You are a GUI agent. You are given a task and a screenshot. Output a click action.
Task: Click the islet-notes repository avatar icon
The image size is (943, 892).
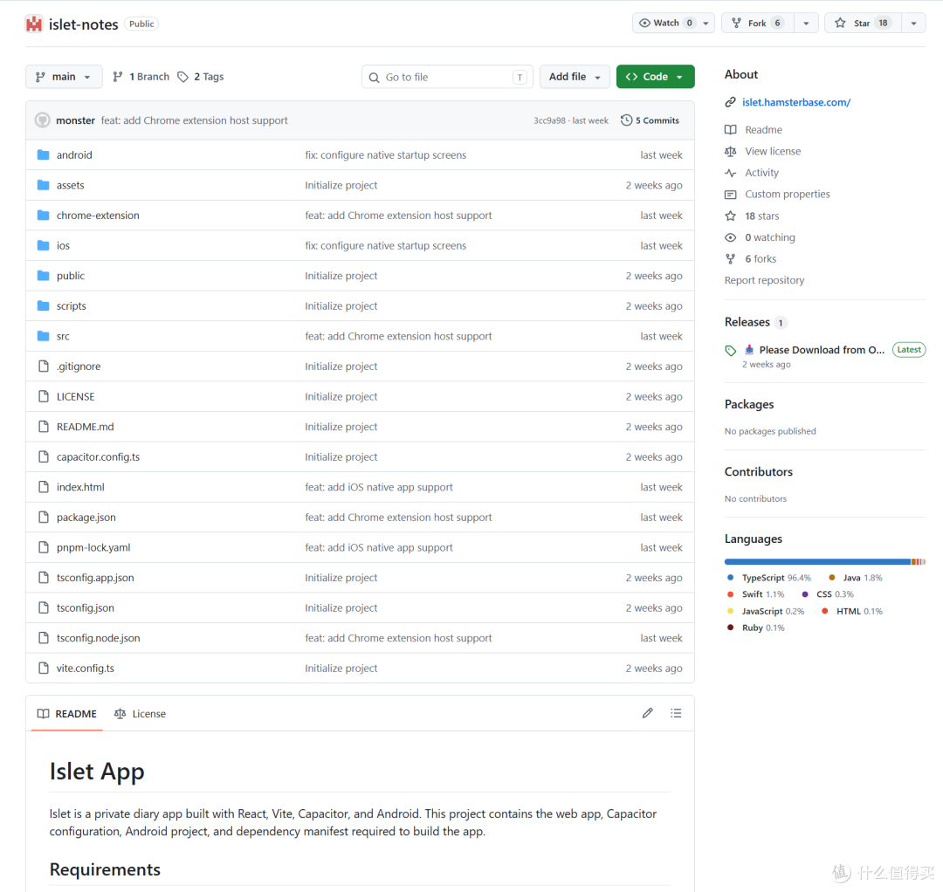coord(34,24)
